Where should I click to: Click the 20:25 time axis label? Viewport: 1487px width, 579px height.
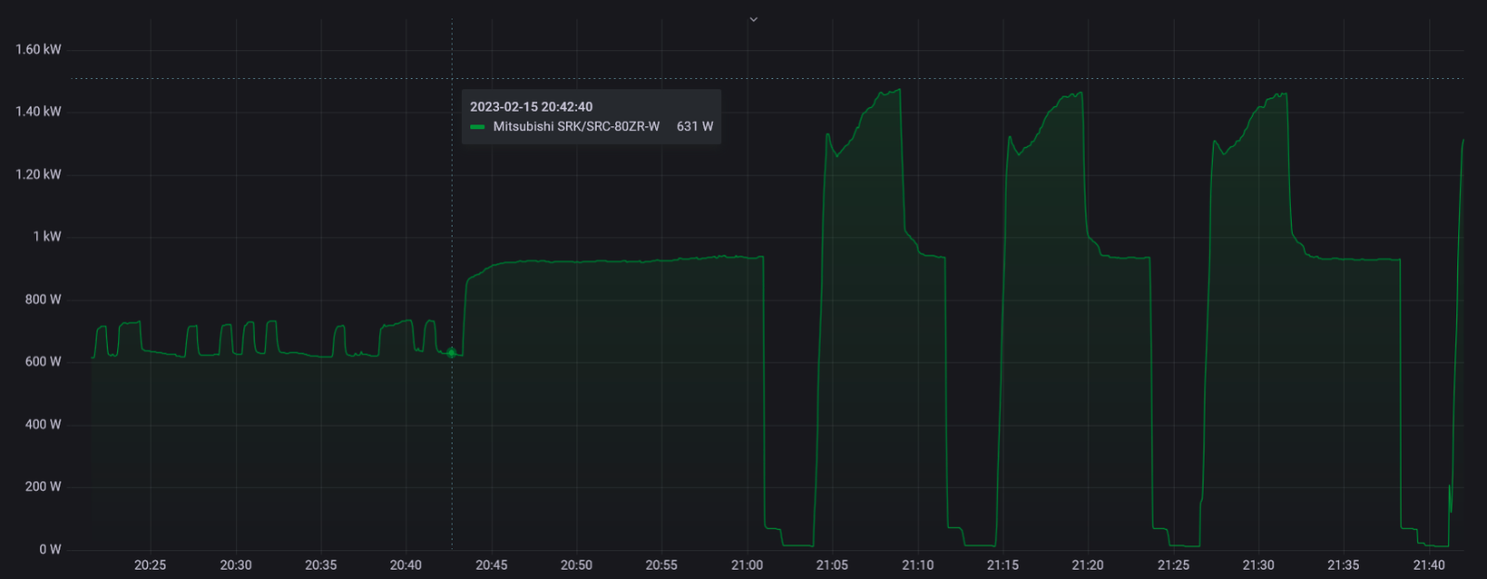tap(151, 565)
